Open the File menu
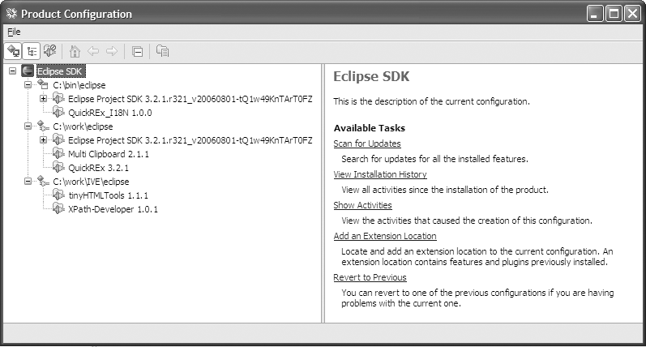 coord(14,32)
